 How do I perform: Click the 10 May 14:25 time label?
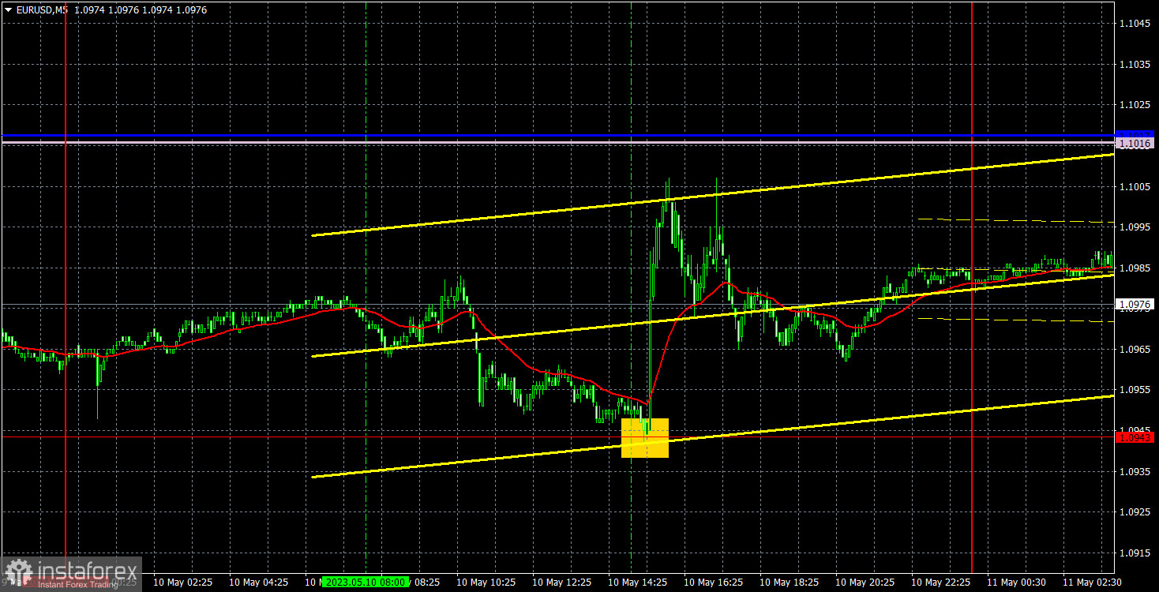pyautogui.click(x=638, y=582)
